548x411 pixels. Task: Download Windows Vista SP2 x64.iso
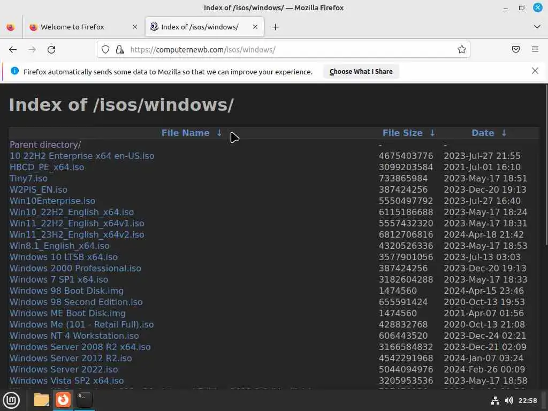click(67, 380)
